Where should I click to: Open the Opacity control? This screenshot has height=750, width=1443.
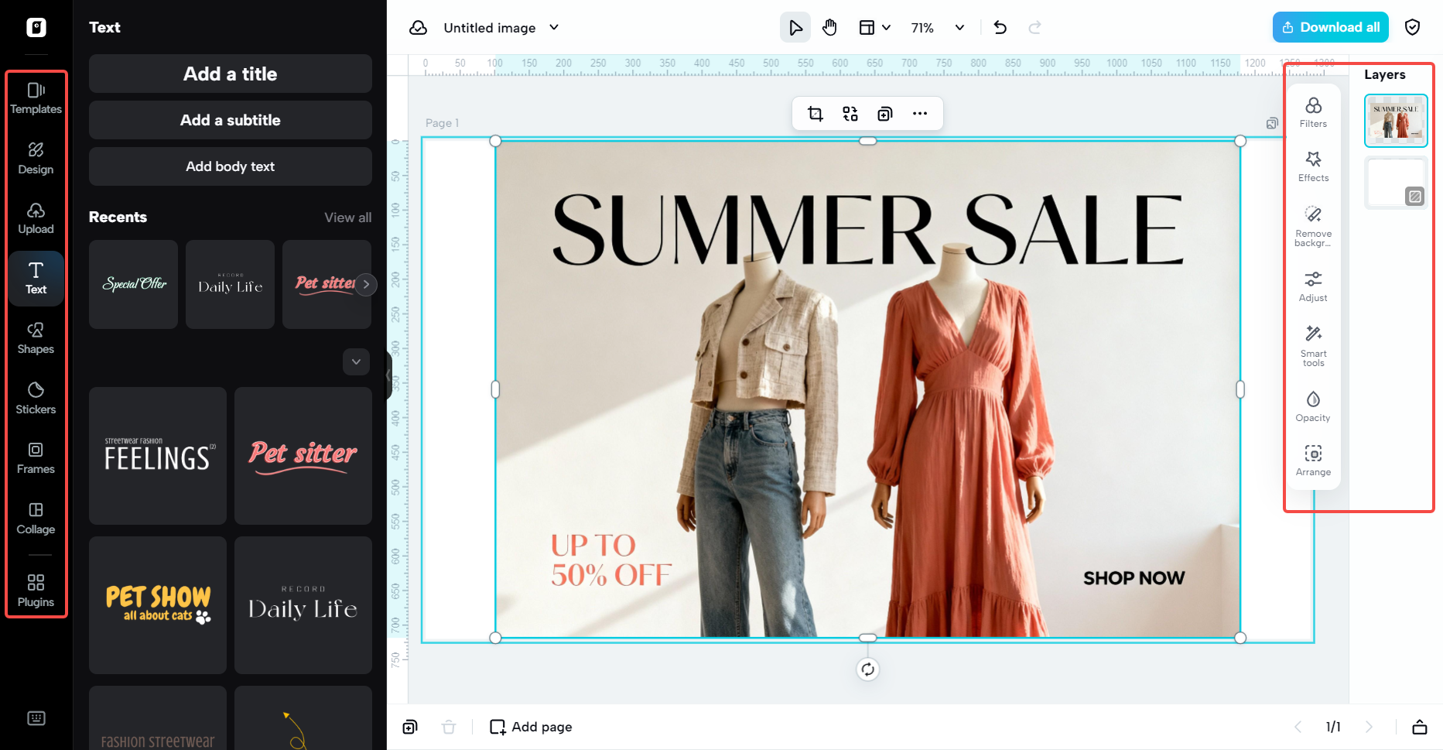click(x=1313, y=406)
